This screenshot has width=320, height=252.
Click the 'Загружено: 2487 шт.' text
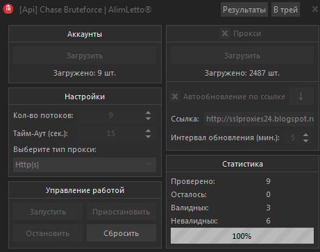(x=242, y=73)
